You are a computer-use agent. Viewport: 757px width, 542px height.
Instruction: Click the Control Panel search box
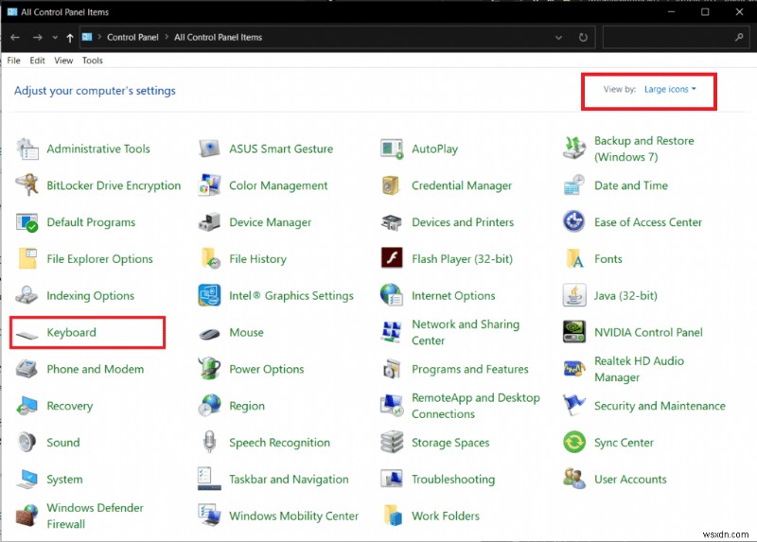tap(667, 38)
